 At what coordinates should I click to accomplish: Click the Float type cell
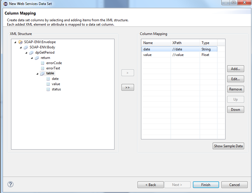[209, 55]
